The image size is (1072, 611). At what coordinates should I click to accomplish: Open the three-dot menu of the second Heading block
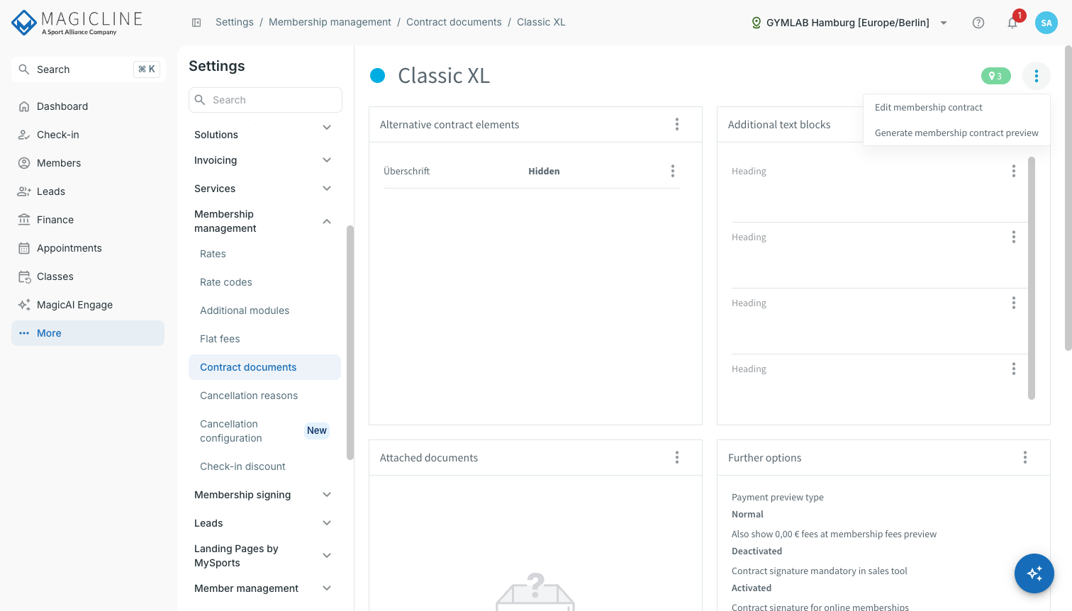coord(1014,237)
